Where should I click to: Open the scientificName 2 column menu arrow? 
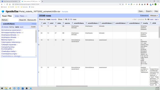click(x=100, y=23)
